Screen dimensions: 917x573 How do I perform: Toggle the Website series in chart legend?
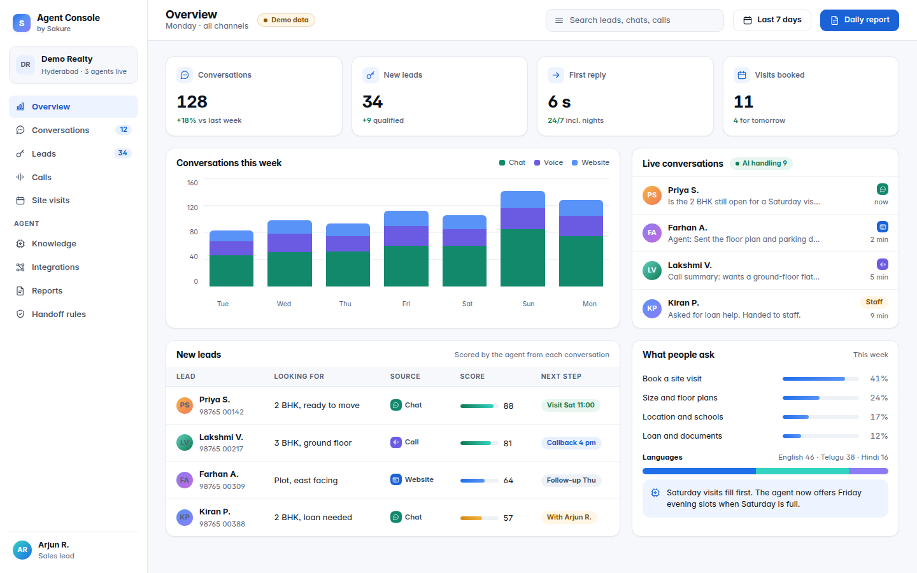point(590,163)
